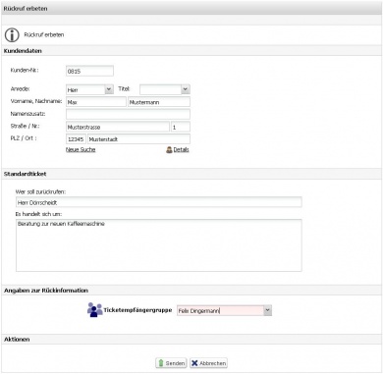Screen dimensions: 383x374
Task: Click the house number field
Action: [x=181, y=127]
